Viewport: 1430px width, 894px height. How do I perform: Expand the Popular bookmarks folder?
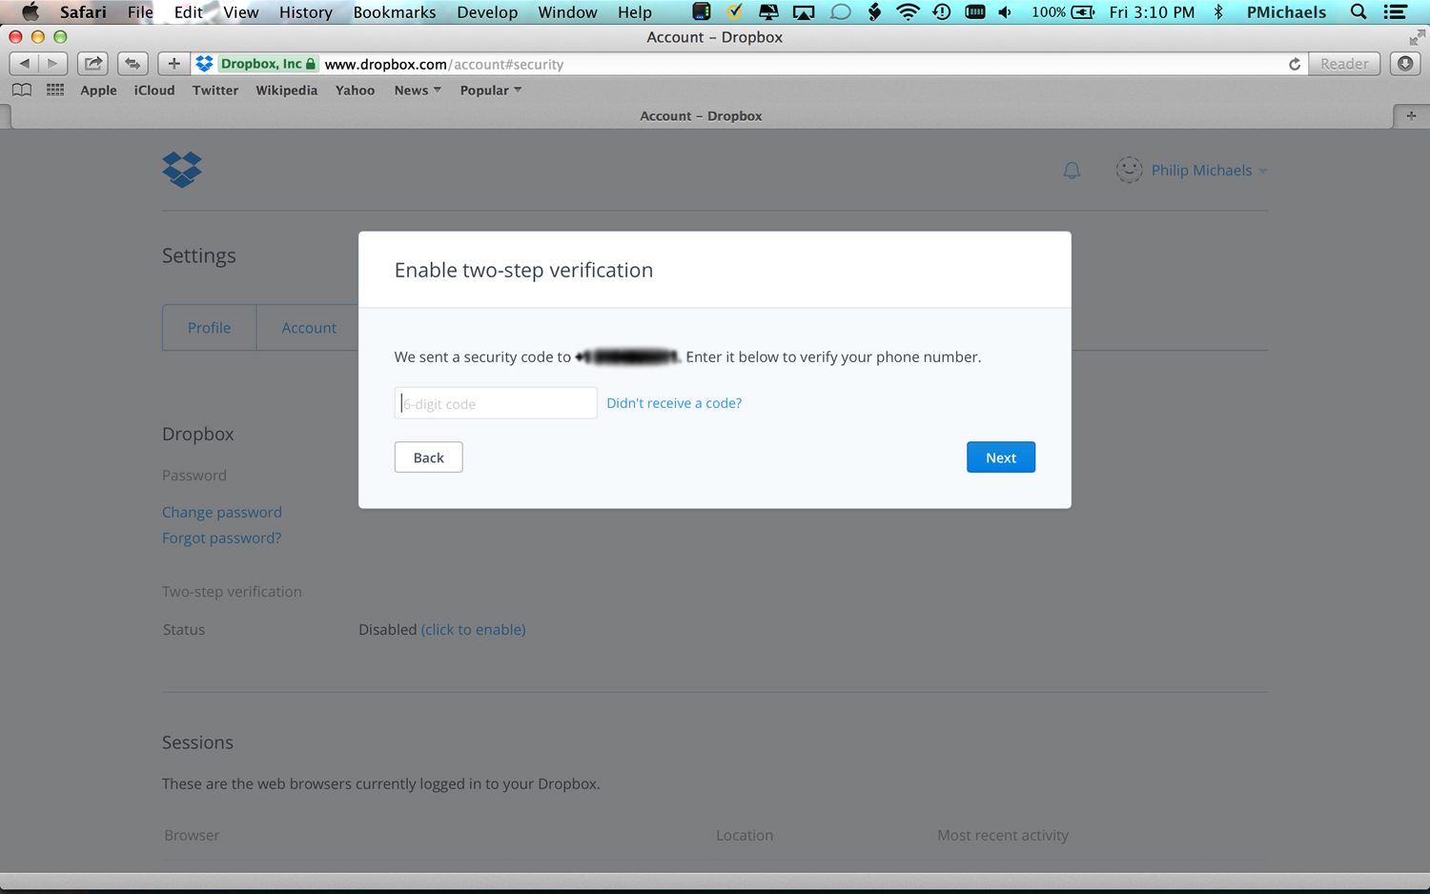click(x=491, y=90)
